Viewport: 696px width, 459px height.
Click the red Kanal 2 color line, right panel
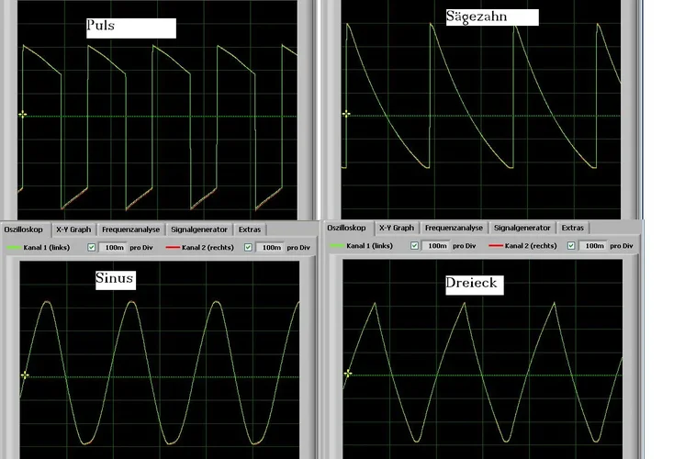495,246
